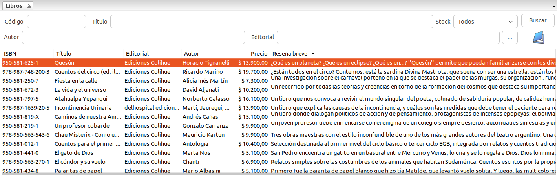This screenshot has width=557, height=176.
Task: Click the Autor column header
Action: tap(192, 53)
